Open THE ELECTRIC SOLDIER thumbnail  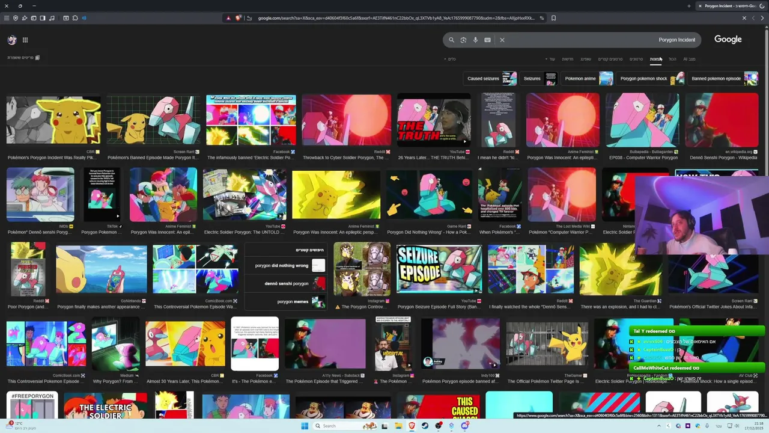pyautogui.click(x=105, y=406)
